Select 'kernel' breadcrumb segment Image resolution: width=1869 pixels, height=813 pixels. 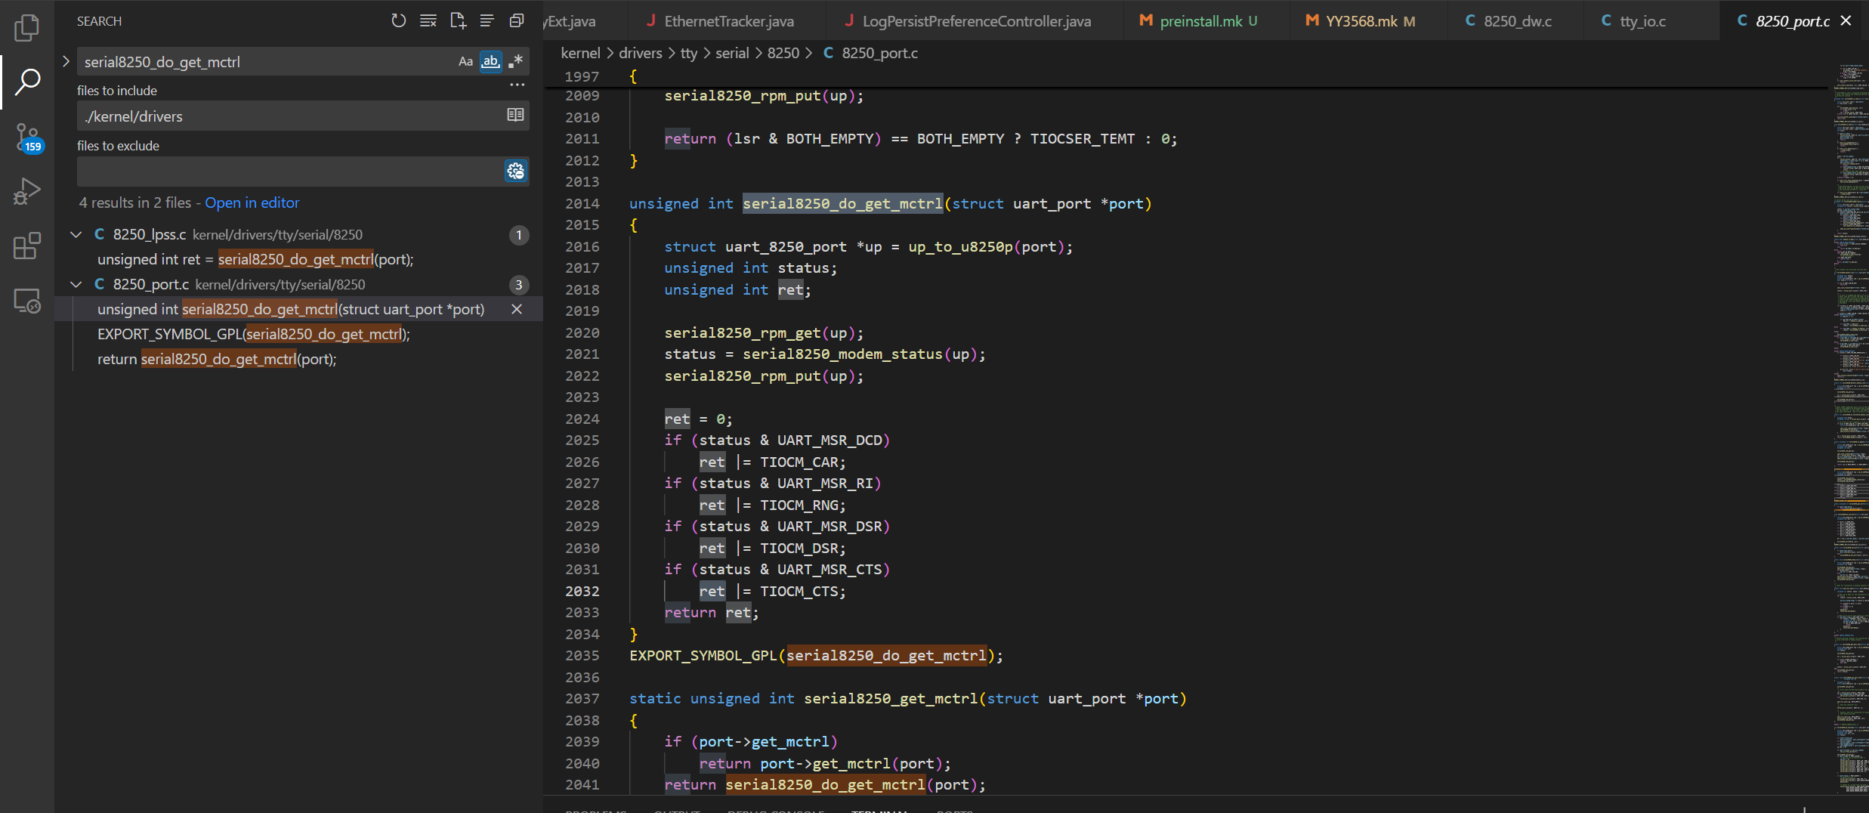[x=580, y=53]
